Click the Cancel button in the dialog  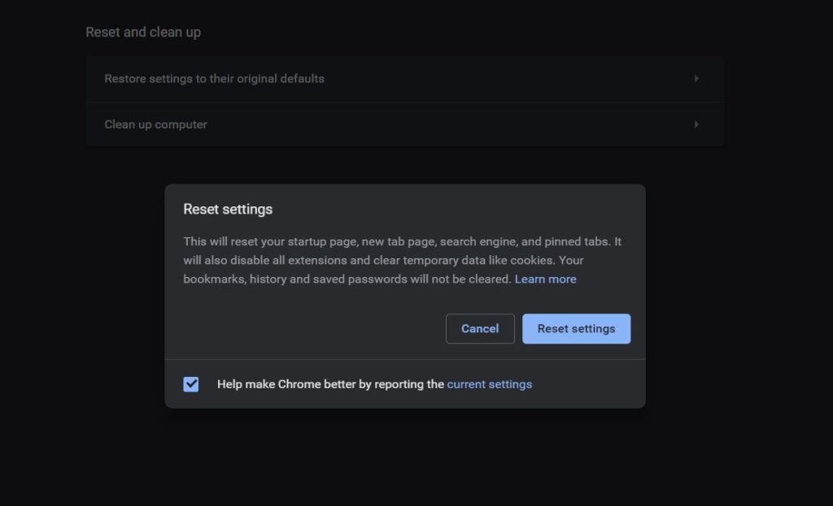480,328
